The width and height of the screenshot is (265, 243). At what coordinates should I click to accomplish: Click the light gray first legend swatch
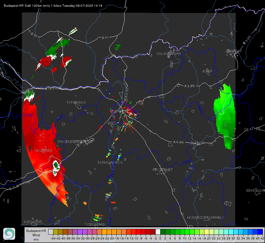pyautogui.click(x=51, y=232)
